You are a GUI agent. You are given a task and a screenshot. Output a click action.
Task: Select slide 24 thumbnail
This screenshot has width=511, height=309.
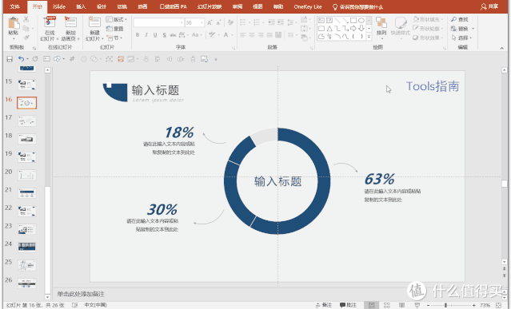(26, 248)
